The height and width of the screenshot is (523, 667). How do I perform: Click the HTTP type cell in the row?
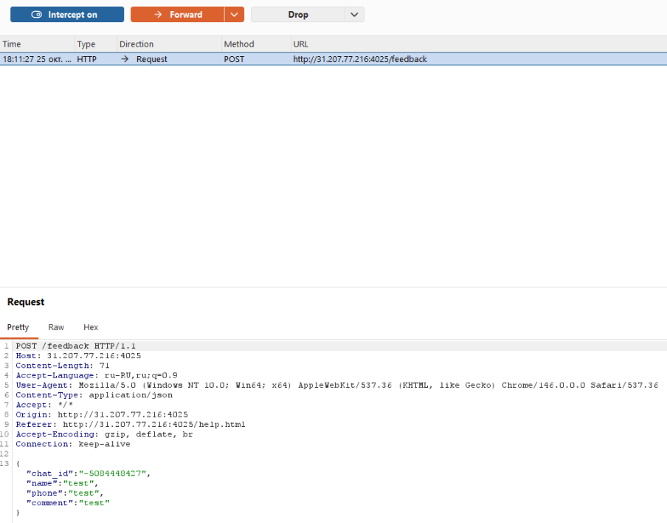pos(87,59)
